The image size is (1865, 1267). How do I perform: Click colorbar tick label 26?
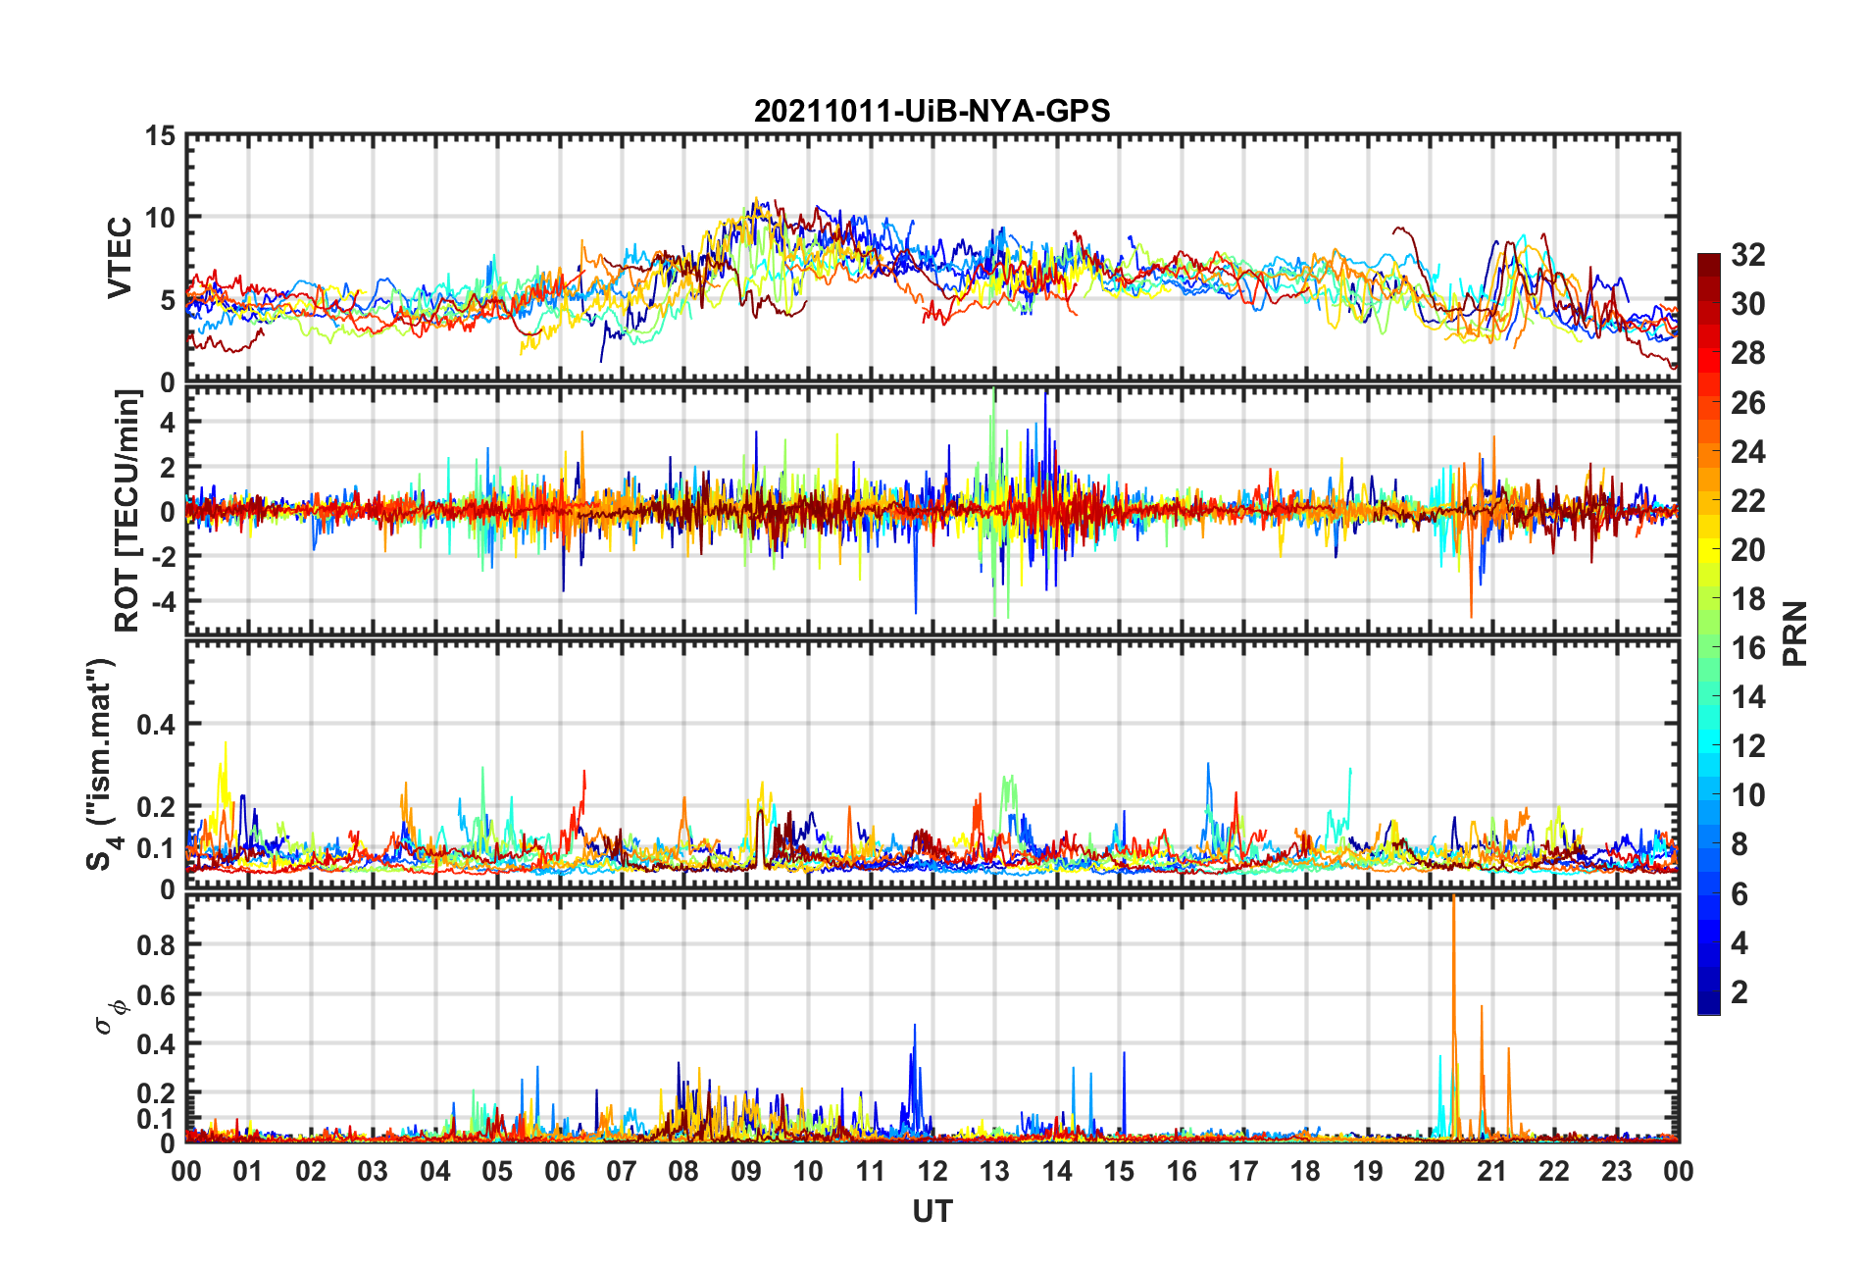point(1748,402)
